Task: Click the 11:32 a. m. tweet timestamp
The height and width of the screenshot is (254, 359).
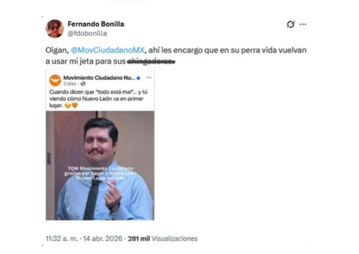Action: tap(62, 239)
